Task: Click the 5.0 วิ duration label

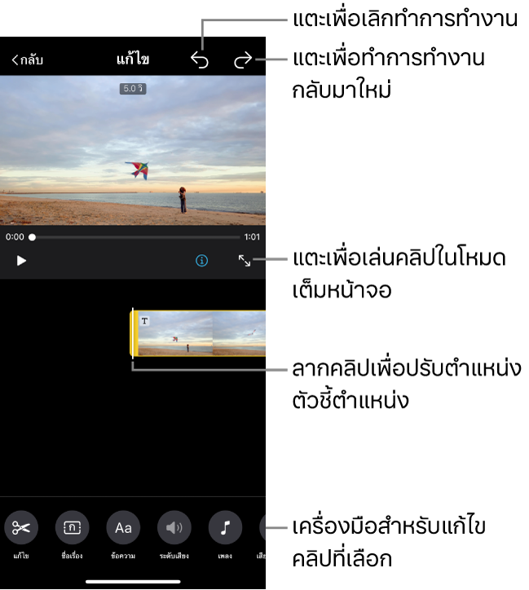Action: [x=133, y=89]
